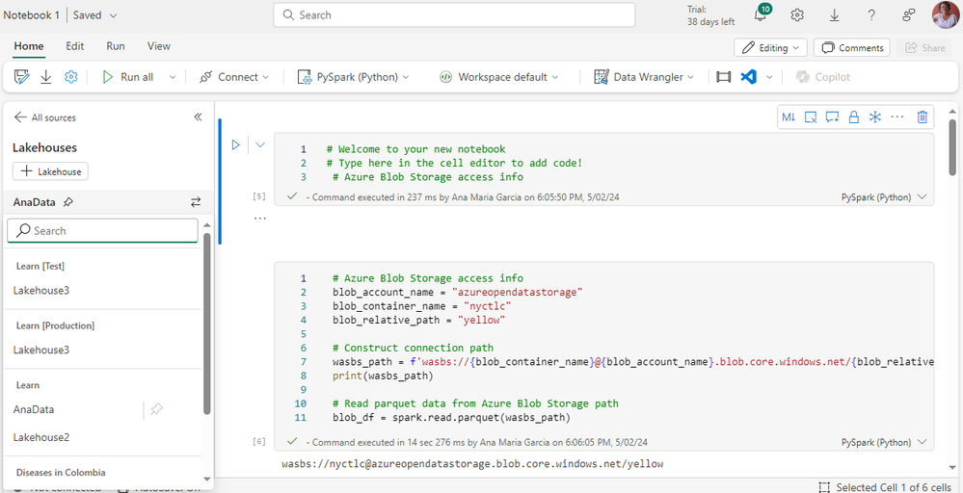Click the lakehouse list scrollbar
Screen dimensions: 963x493
pos(207,324)
